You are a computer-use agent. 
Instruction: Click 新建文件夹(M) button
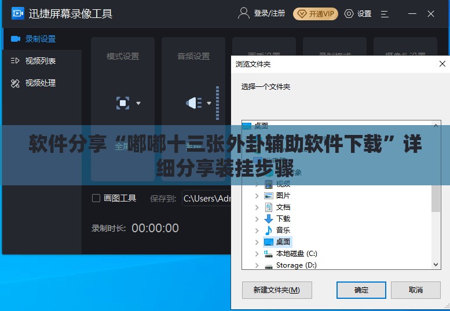[277, 290]
